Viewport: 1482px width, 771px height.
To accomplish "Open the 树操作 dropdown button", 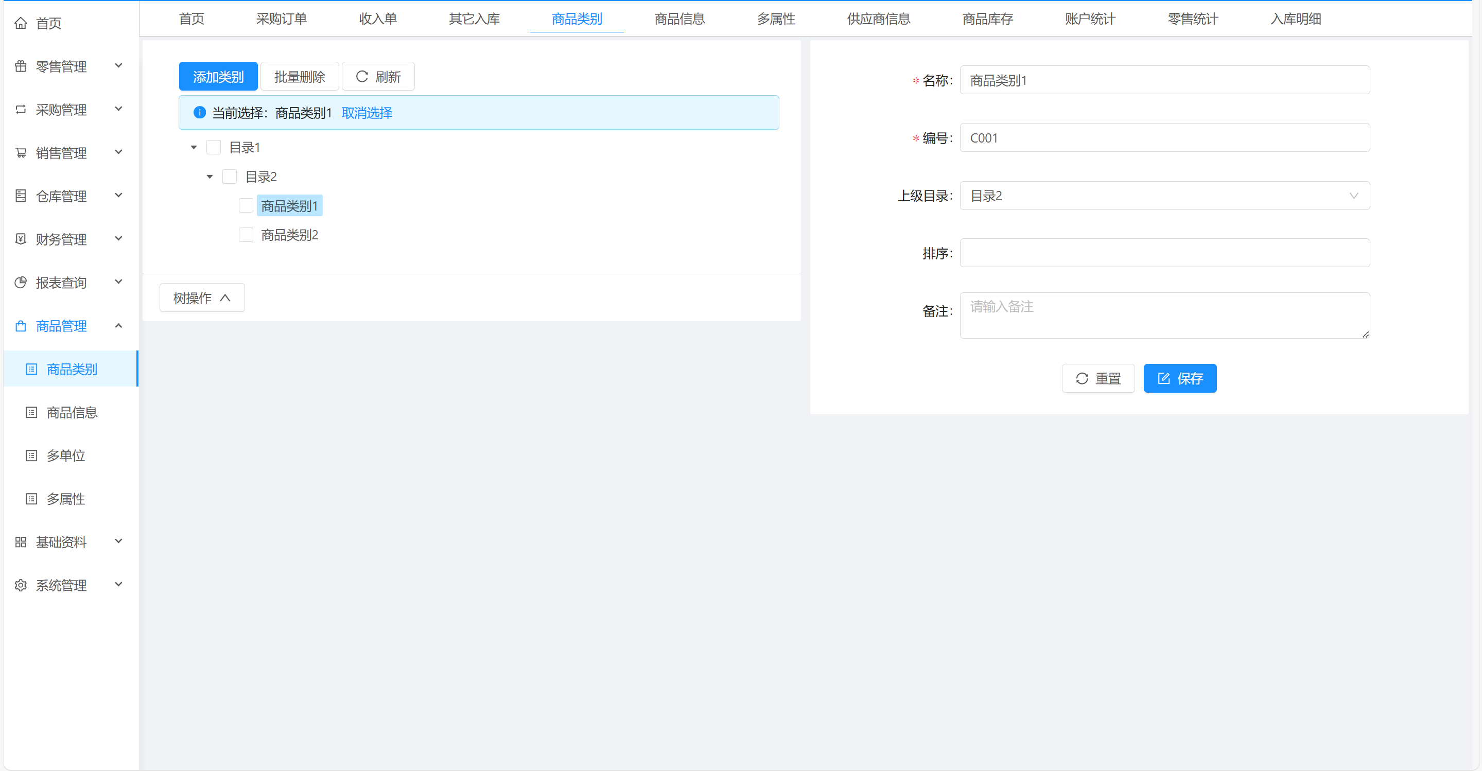I will click(x=201, y=297).
